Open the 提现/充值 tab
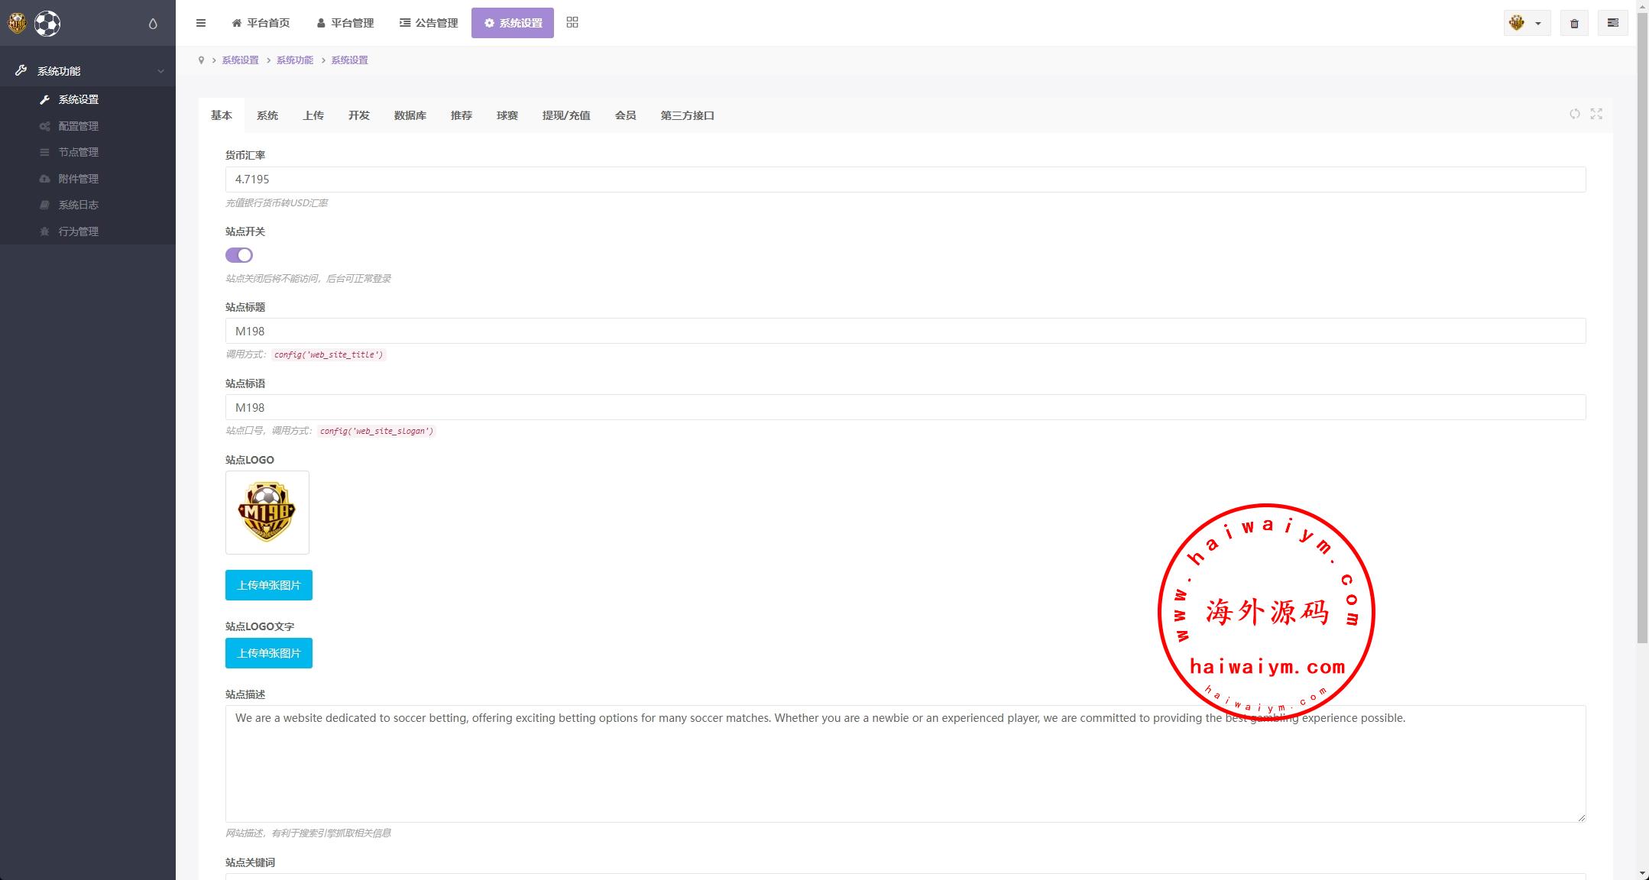The image size is (1649, 880). coord(566,115)
